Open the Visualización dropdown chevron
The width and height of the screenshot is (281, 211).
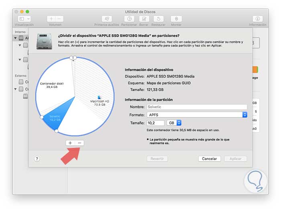point(29,19)
